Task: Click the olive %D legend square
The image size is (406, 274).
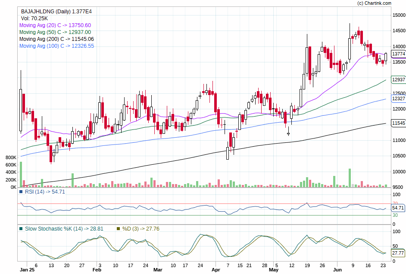Action: [x=119, y=229]
